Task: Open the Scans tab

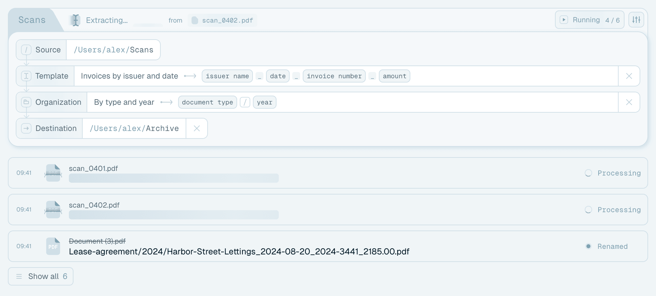Action: (32, 20)
